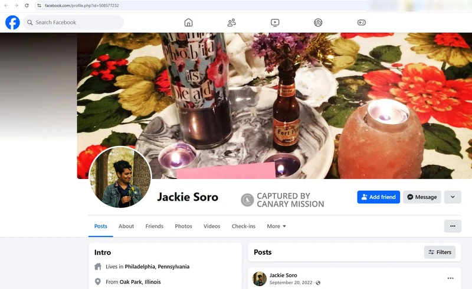Go back with browser back arrow
Image resolution: width=472 pixels, height=289 pixels.
coord(6,5)
